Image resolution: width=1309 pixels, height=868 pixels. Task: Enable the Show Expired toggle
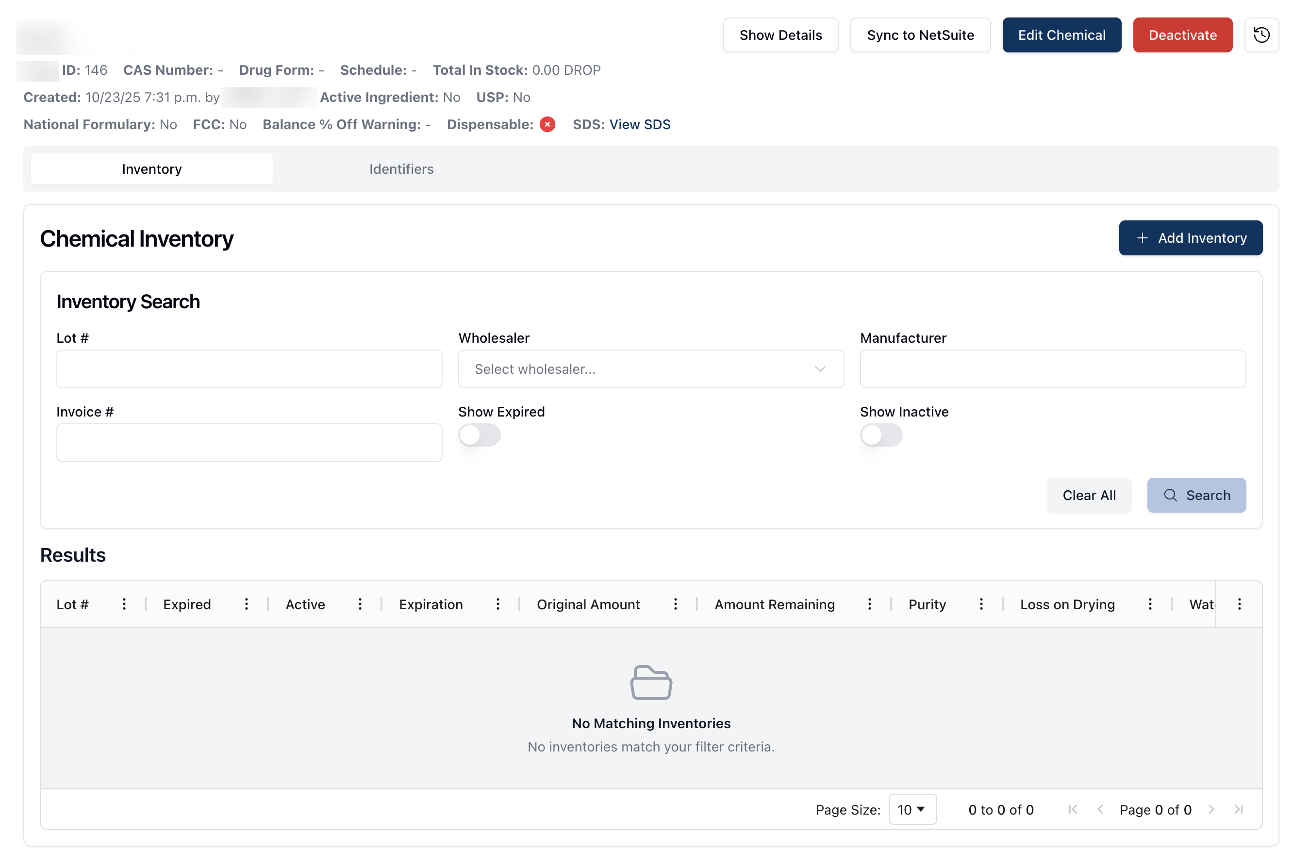480,435
